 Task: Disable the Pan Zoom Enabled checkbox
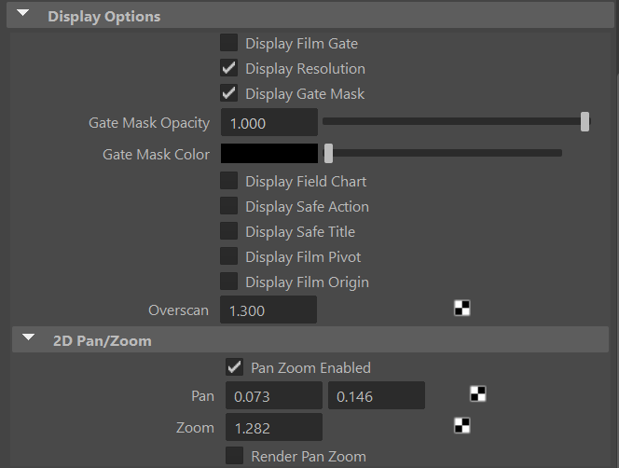[x=234, y=367]
